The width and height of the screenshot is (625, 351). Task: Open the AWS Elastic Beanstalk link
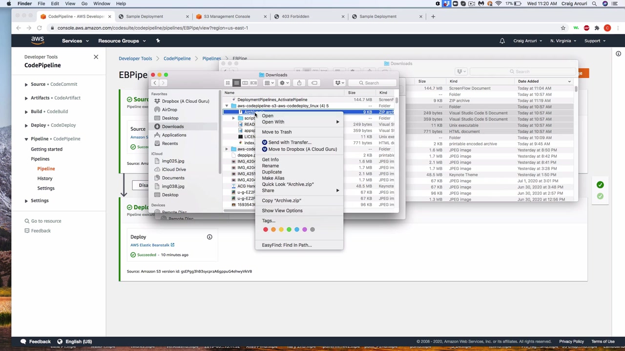152,245
